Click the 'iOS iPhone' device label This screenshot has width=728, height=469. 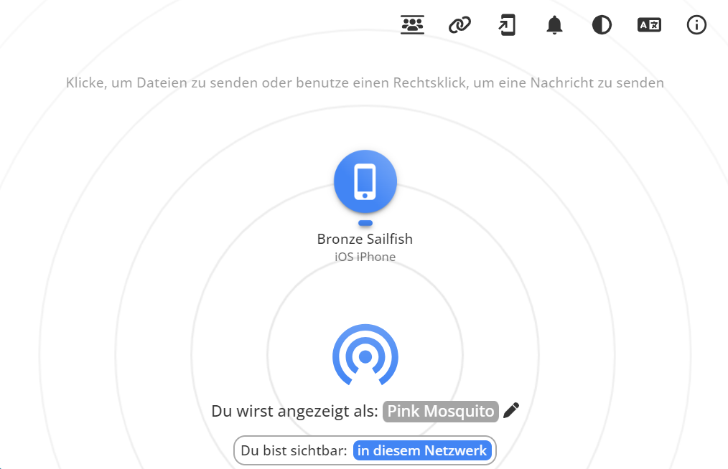pos(365,257)
